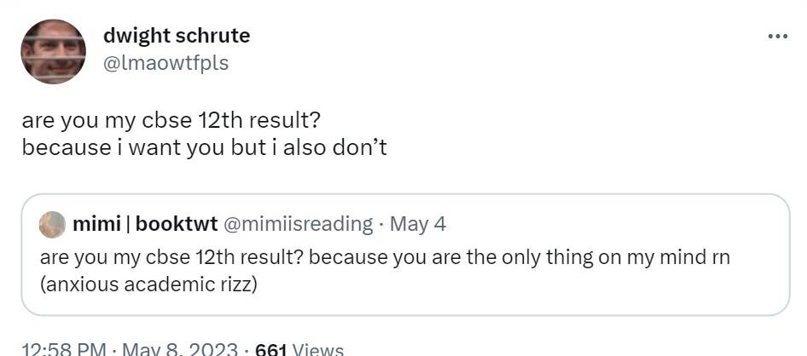Image resolution: width=807 pixels, height=356 pixels.
Task: Select the "booktwt" label beside mimi
Action: coord(175,224)
